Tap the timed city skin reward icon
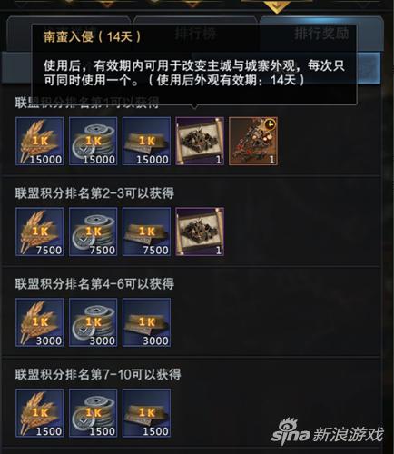This screenshot has width=394, height=454. tap(253, 141)
